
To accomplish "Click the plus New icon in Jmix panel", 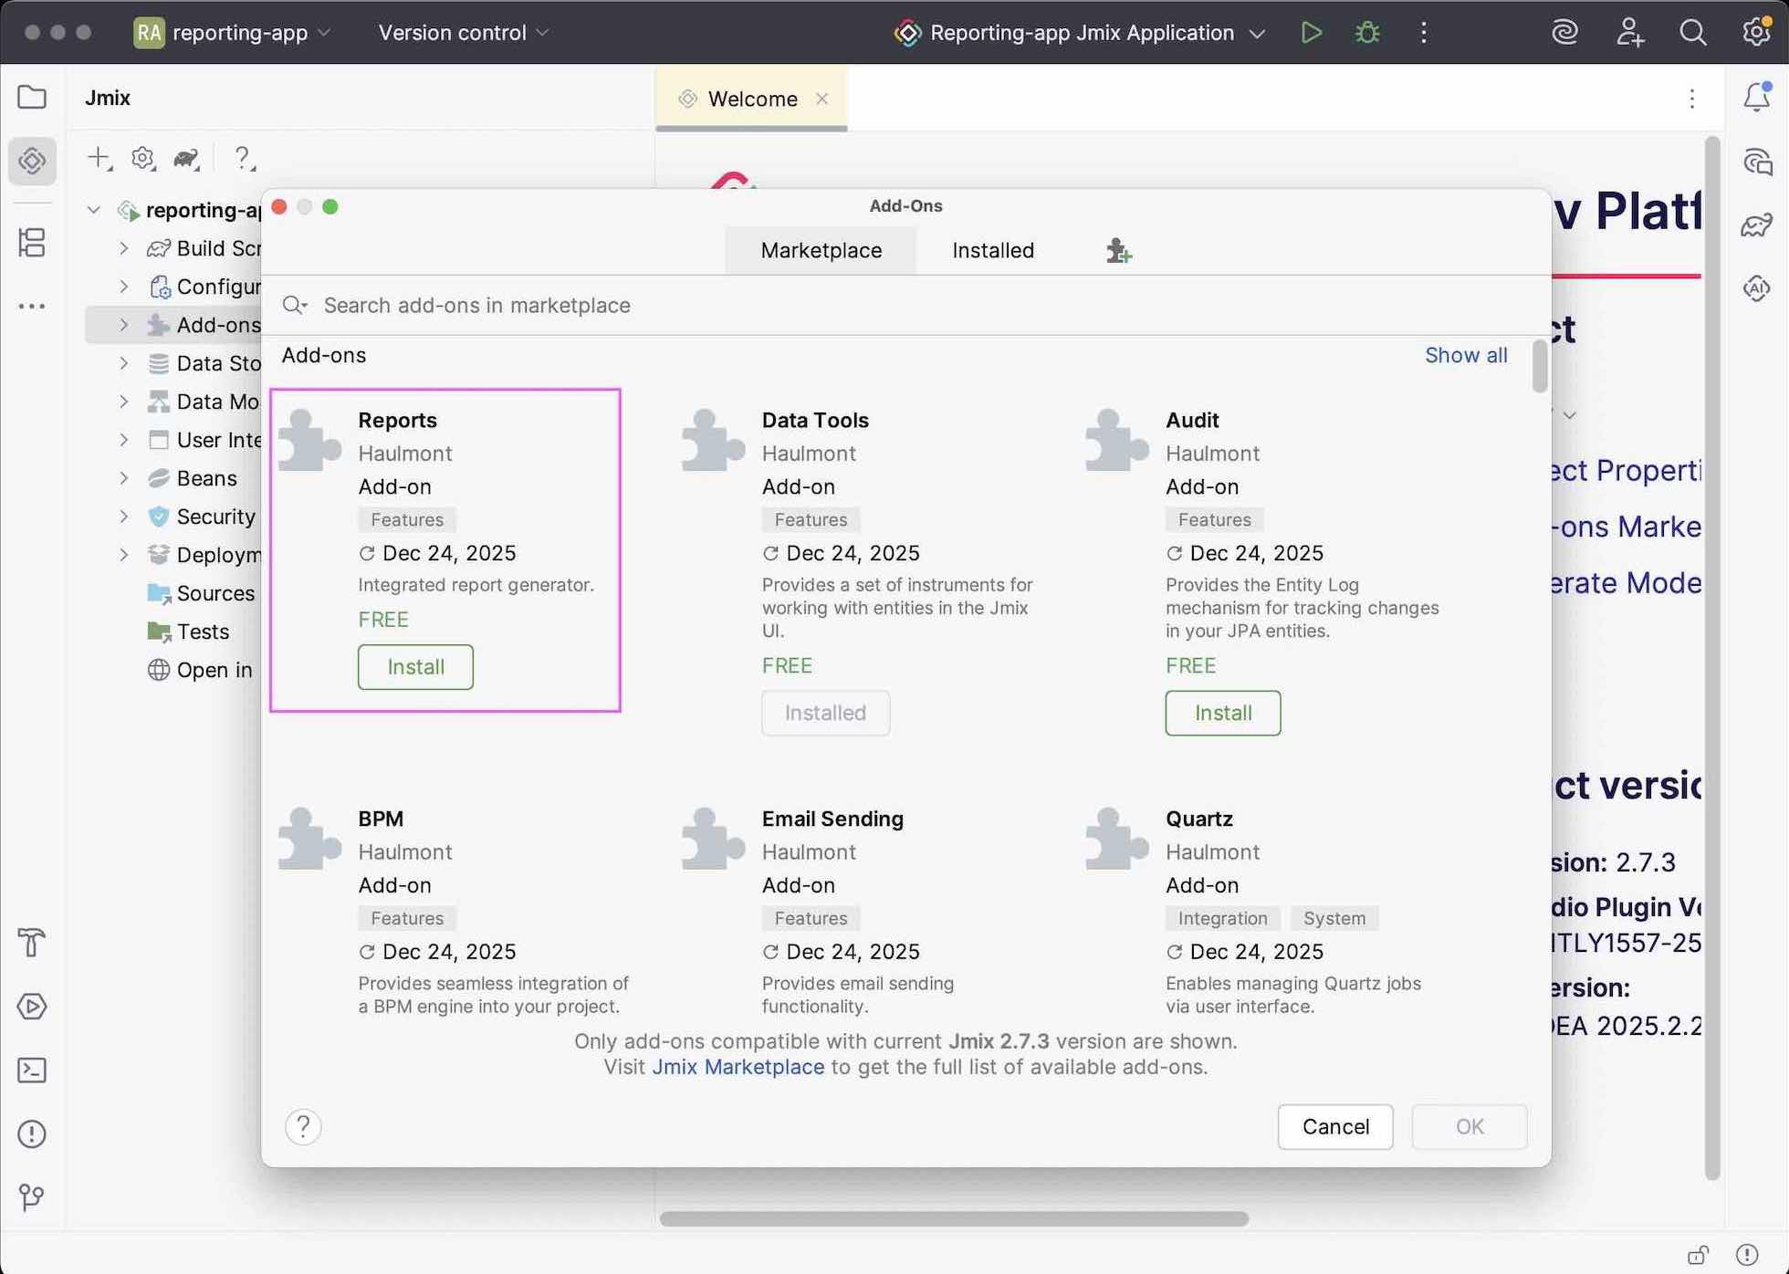I will point(99,158).
